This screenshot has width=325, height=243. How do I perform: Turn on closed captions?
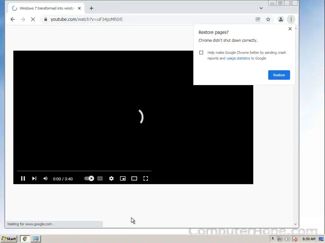coord(100,178)
